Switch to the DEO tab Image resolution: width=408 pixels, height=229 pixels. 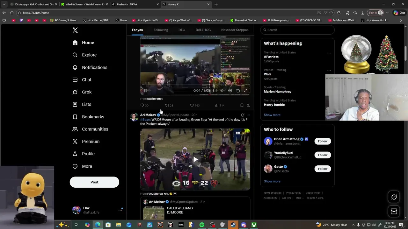point(182,30)
